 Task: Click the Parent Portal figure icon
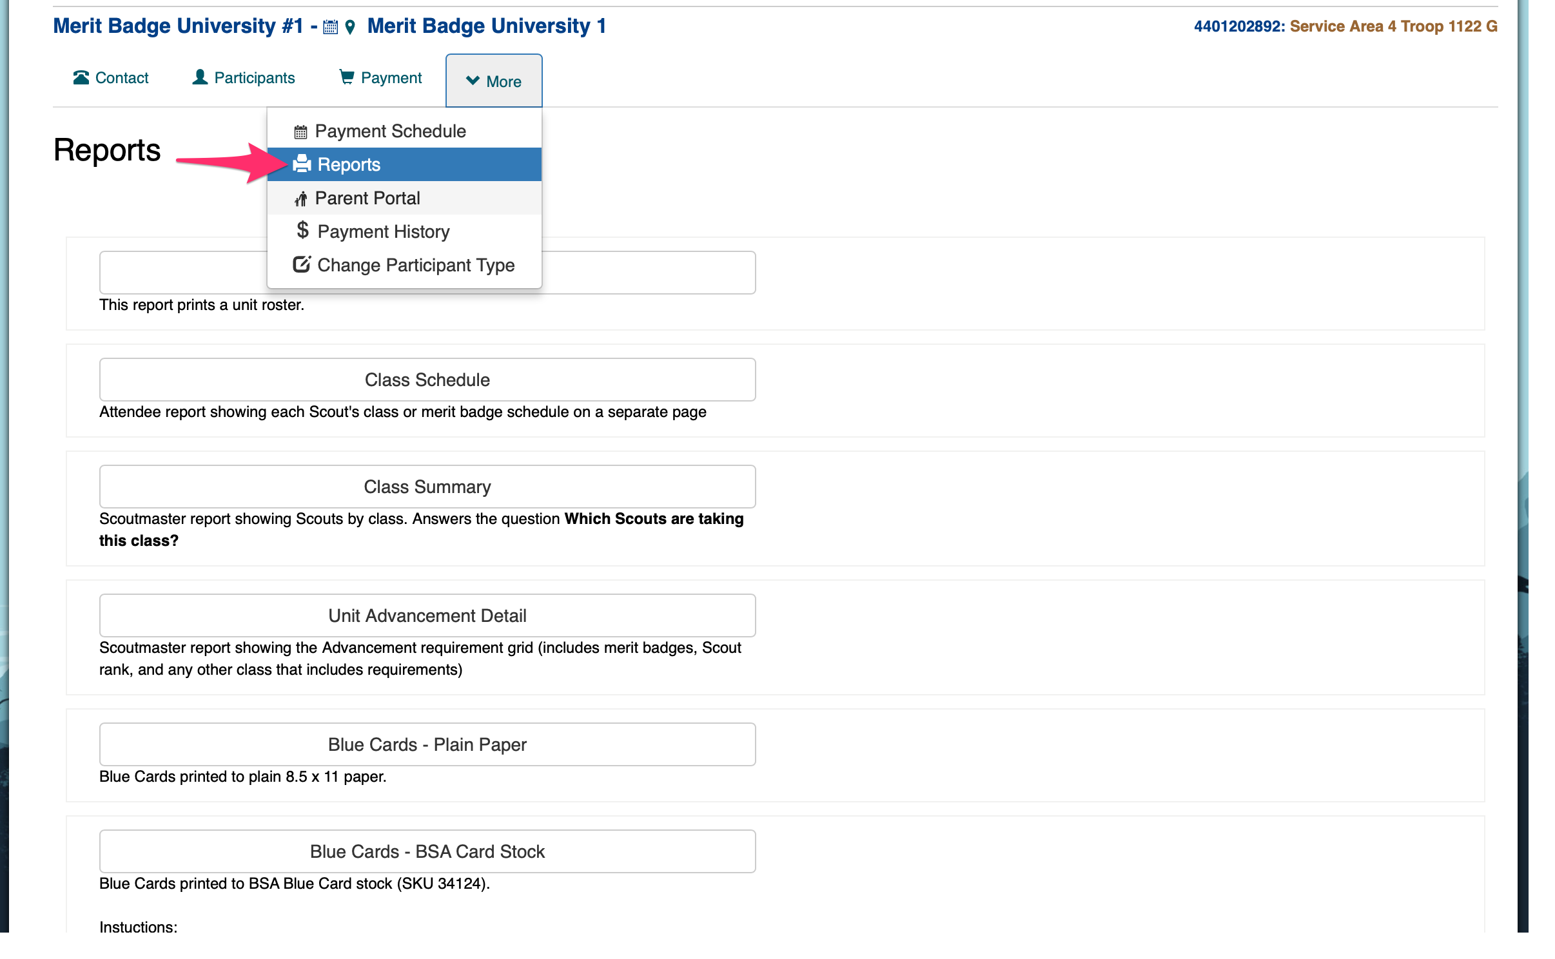(300, 199)
